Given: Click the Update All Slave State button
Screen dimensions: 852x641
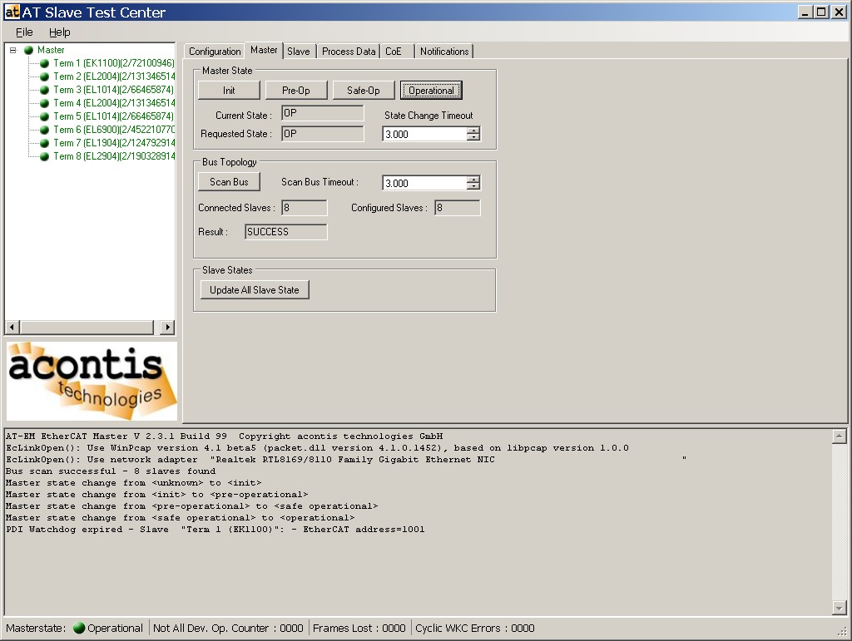Looking at the screenshot, I should 255,290.
